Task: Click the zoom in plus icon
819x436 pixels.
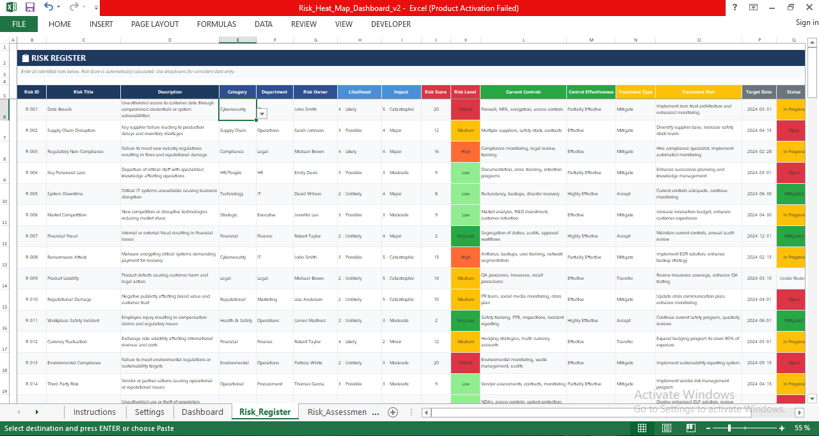Action: [782, 428]
